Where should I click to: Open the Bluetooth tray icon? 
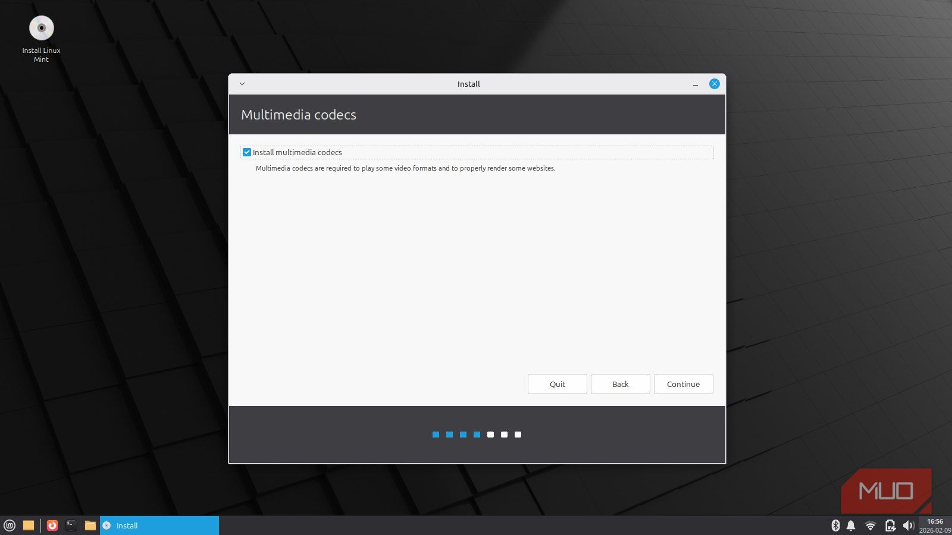(835, 525)
